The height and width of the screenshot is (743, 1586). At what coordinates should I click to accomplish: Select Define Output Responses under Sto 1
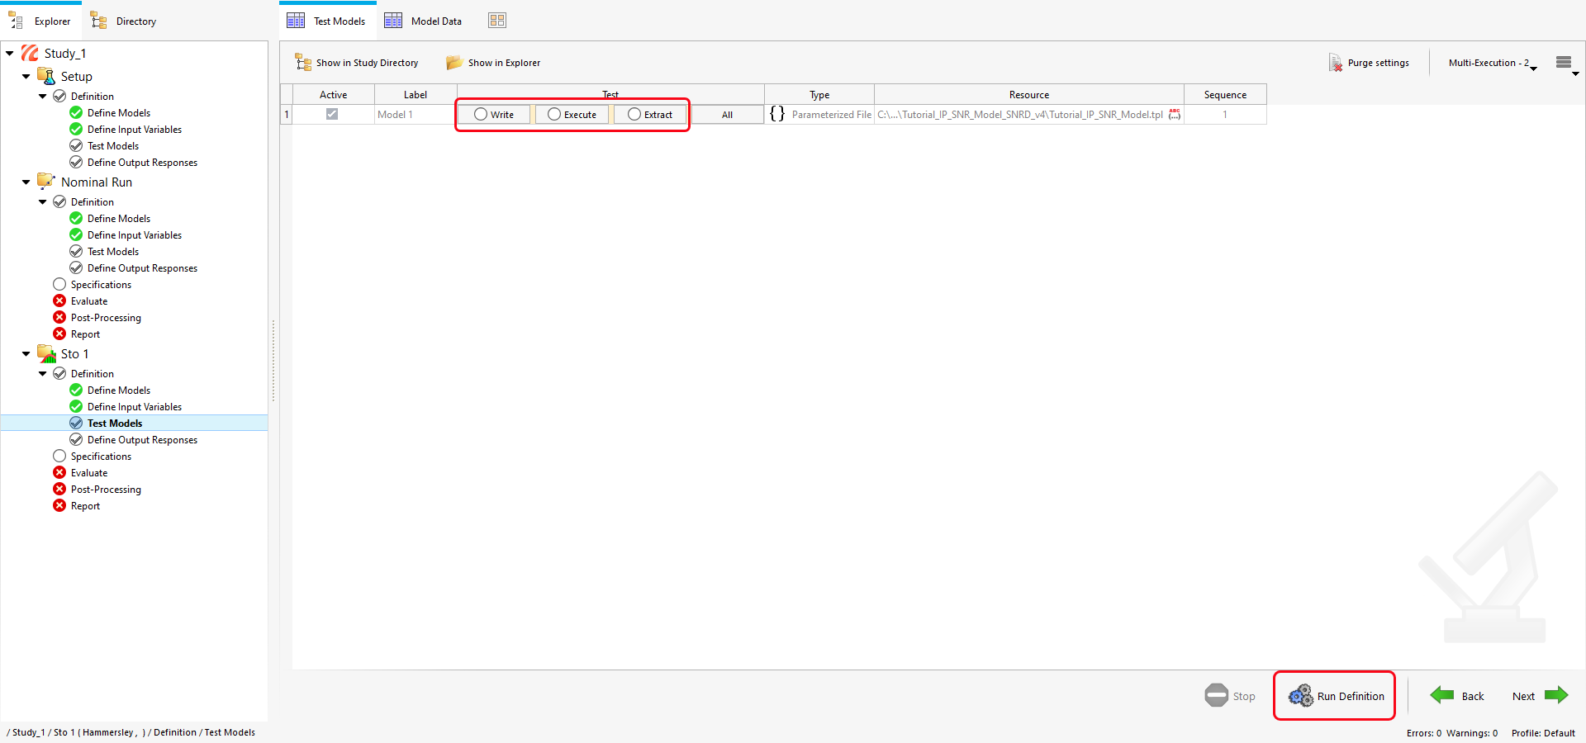[142, 440]
